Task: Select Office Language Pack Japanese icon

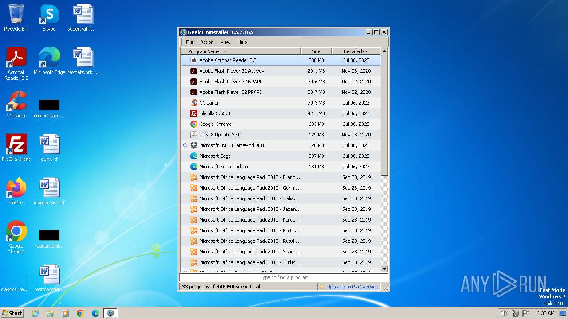Action: 193,209
